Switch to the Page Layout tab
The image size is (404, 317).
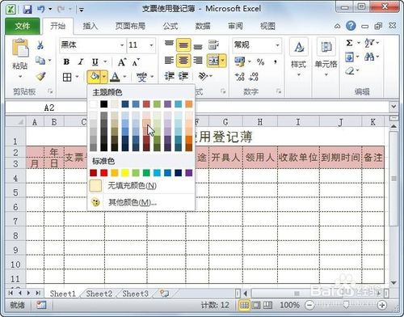(x=130, y=26)
